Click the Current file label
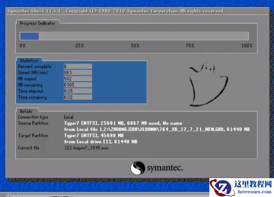Screen dimensions: 274x197 pyautogui.click(x=29, y=148)
